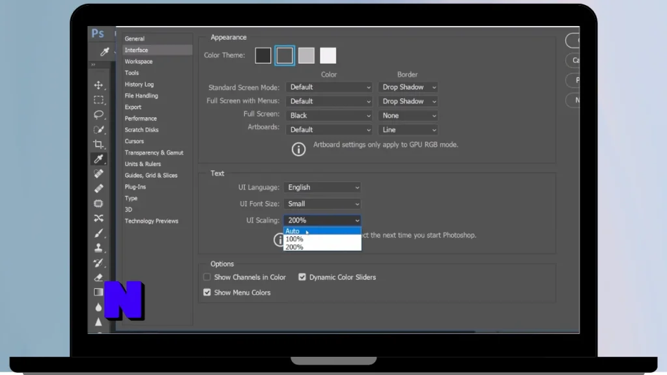Viewport: 667px width, 375px height.
Task: Select the Move tool
Action: pos(98,85)
